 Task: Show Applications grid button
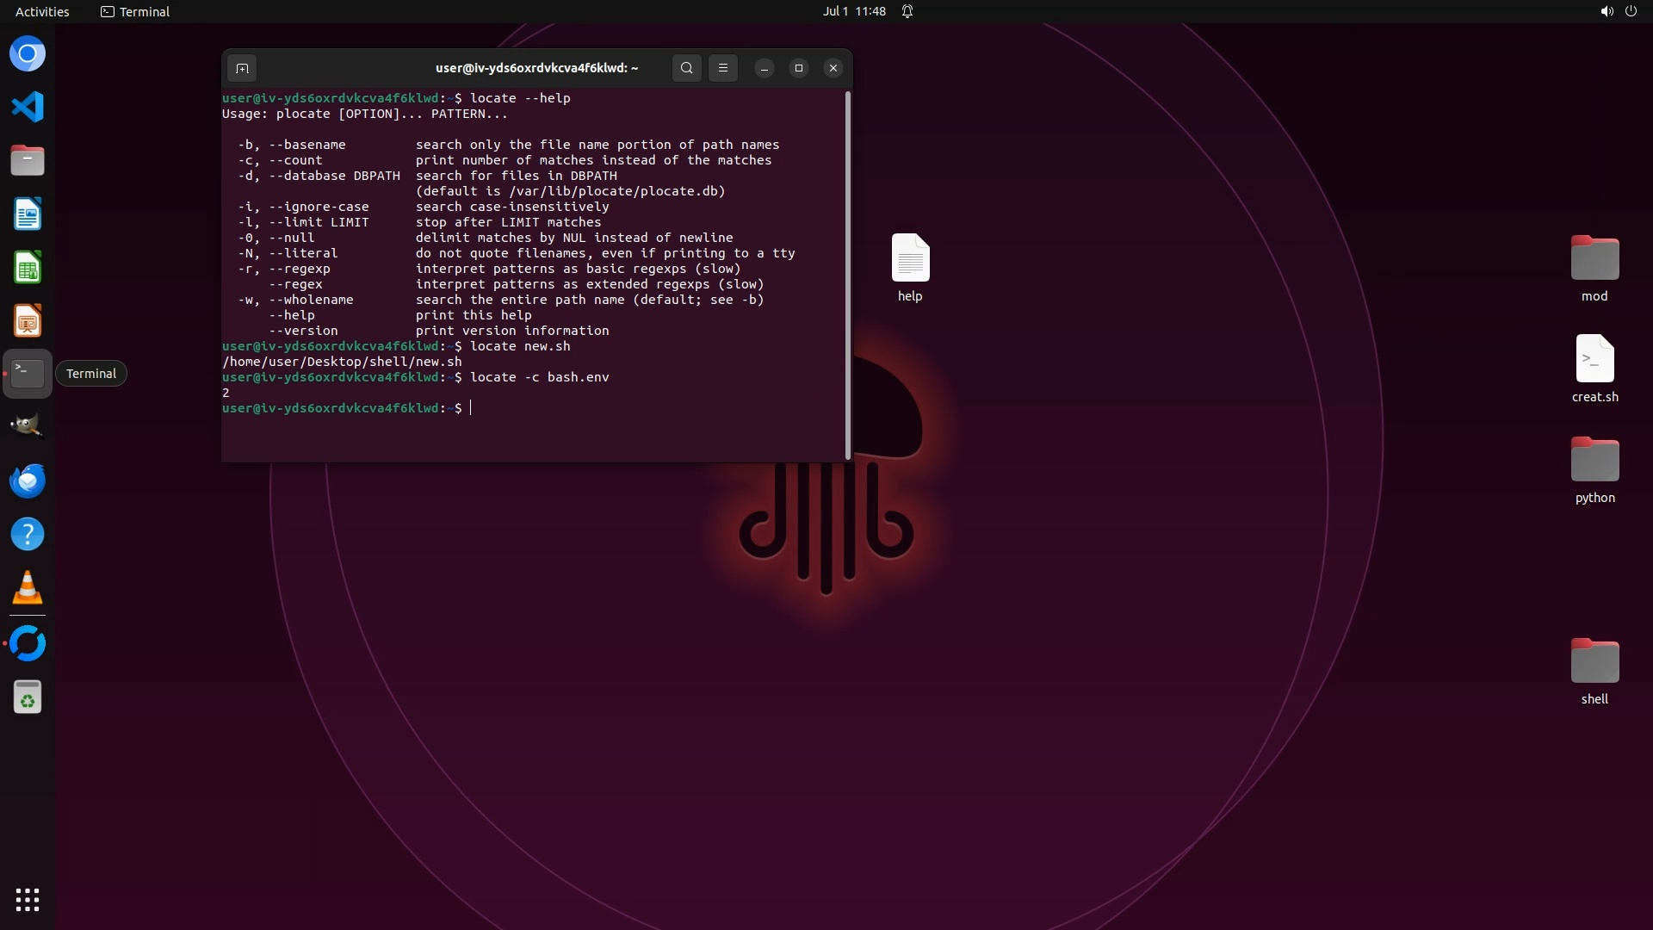click(x=28, y=900)
